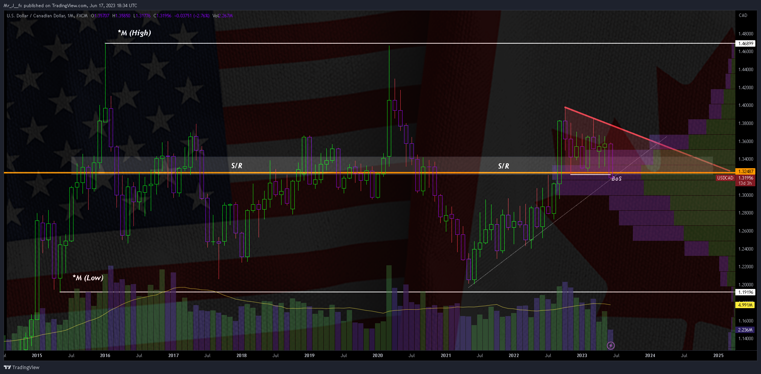
Task: Click 1.40000 on the price axis
Action: pyautogui.click(x=746, y=105)
